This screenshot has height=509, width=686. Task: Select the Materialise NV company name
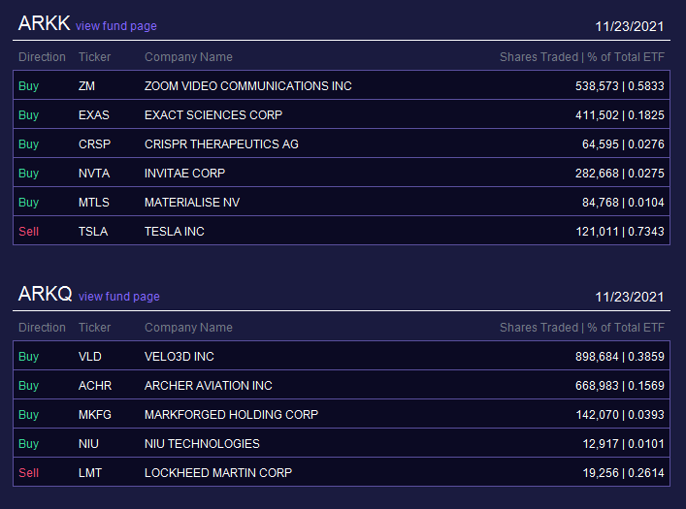192,203
